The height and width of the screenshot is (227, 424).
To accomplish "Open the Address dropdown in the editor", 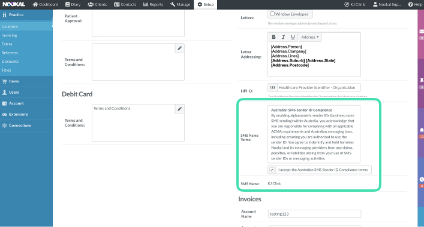I will point(310,37).
